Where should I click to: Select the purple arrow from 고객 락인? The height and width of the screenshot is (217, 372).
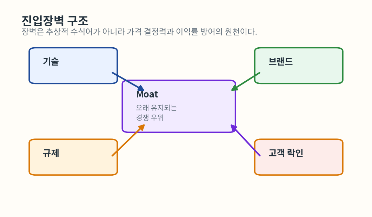click(246, 141)
